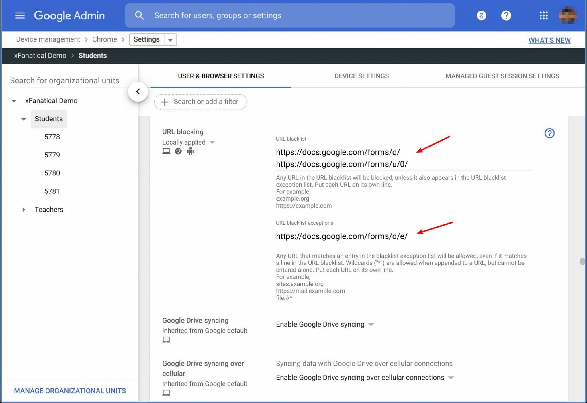Click the page vertical scrollbar thumb
This screenshot has height=403, width=587.
[x=582, y=262]
